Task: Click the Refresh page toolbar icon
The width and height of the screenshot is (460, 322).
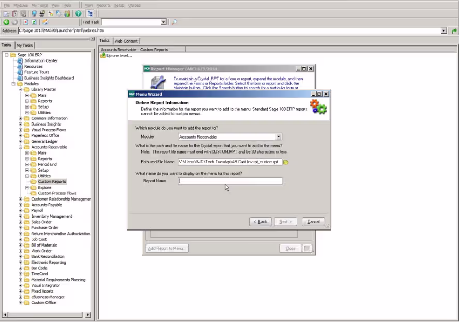Action: 34,22
